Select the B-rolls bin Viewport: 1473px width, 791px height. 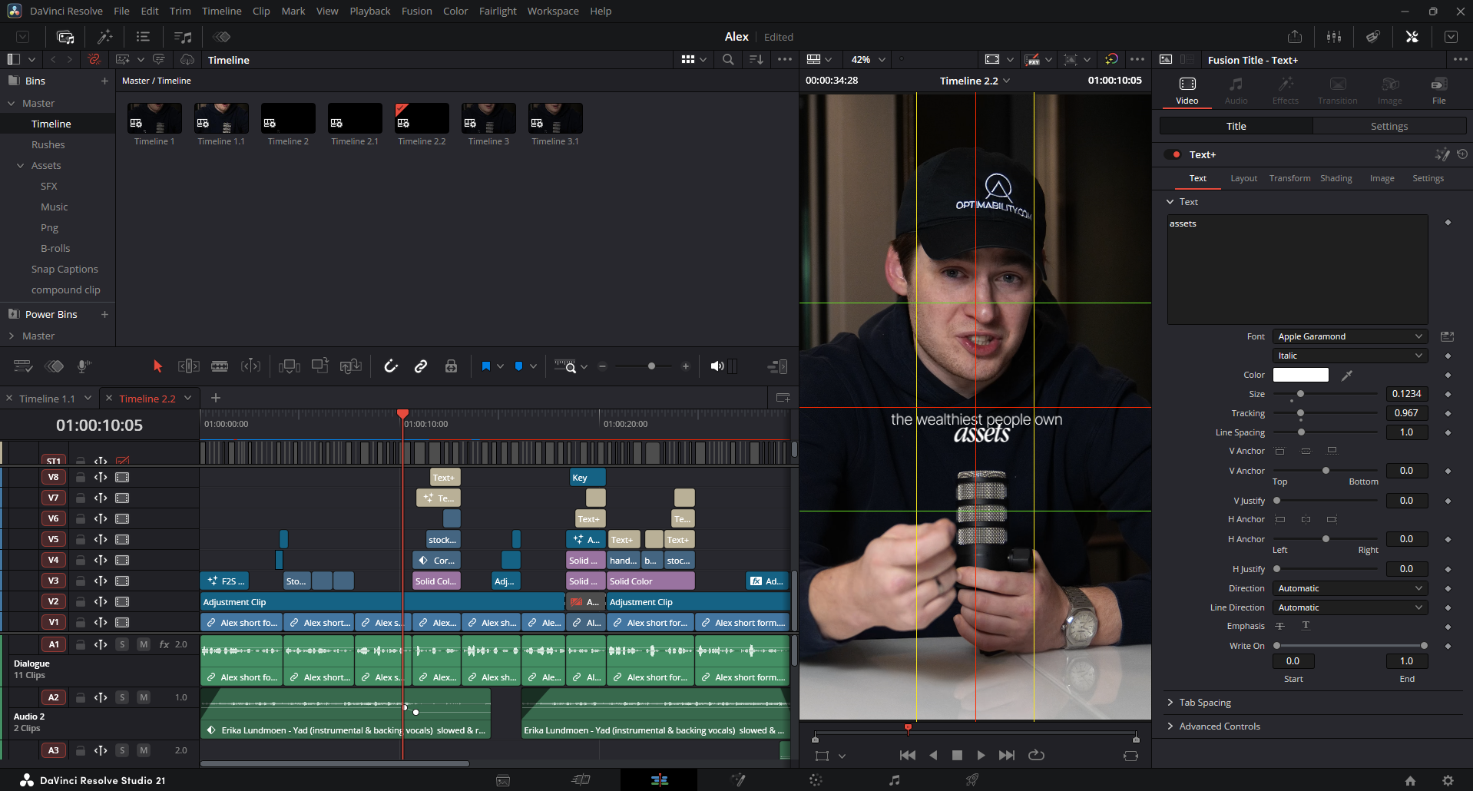click(x=55, y=248)
